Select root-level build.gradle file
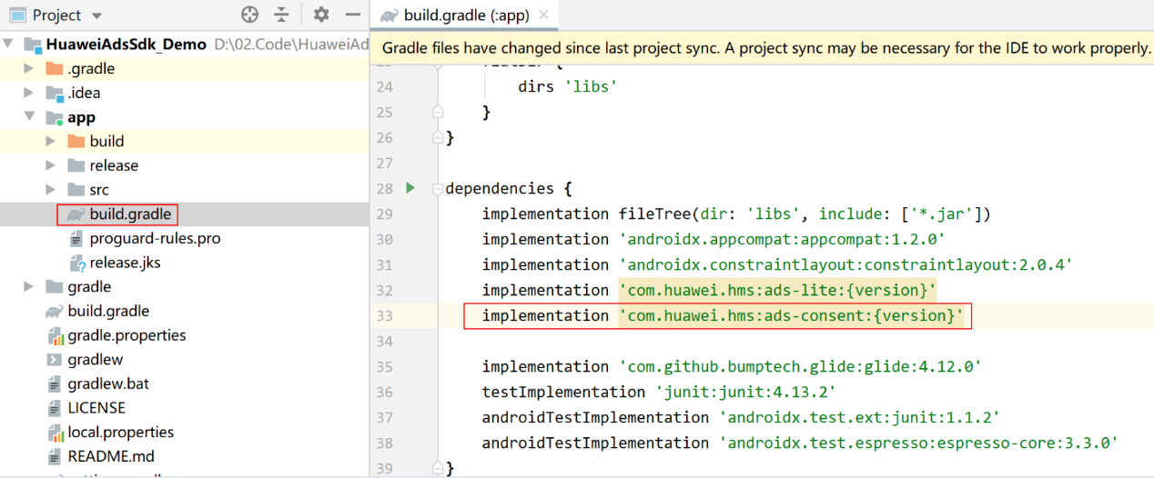 coord(108,311)
